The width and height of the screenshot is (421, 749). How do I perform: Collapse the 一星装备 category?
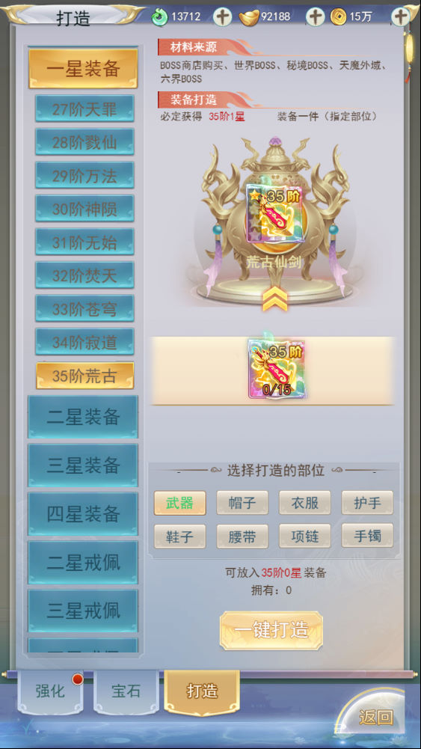(83, 69)
